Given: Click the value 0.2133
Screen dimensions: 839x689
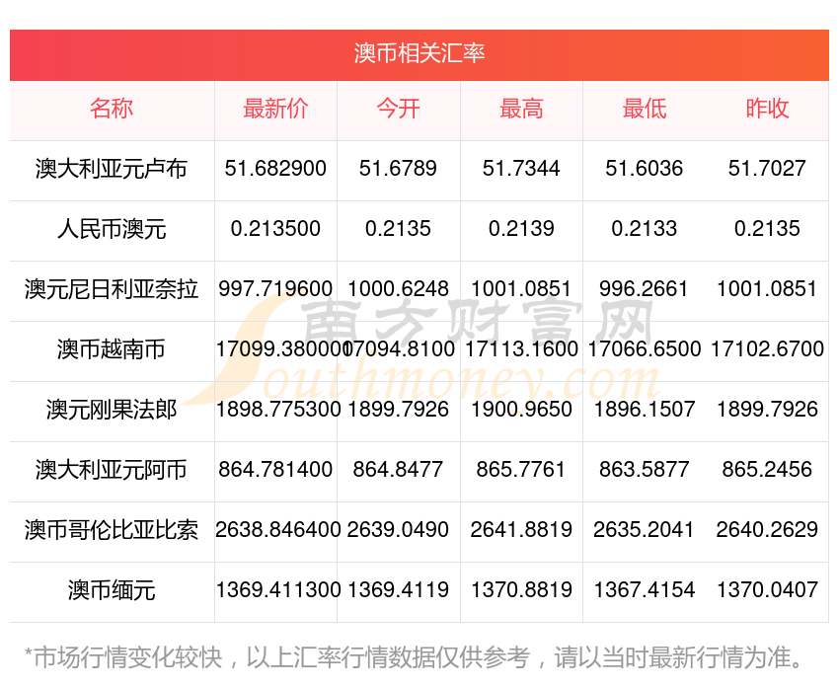Looking at the screenshot, I should click(x=645, y=229).
